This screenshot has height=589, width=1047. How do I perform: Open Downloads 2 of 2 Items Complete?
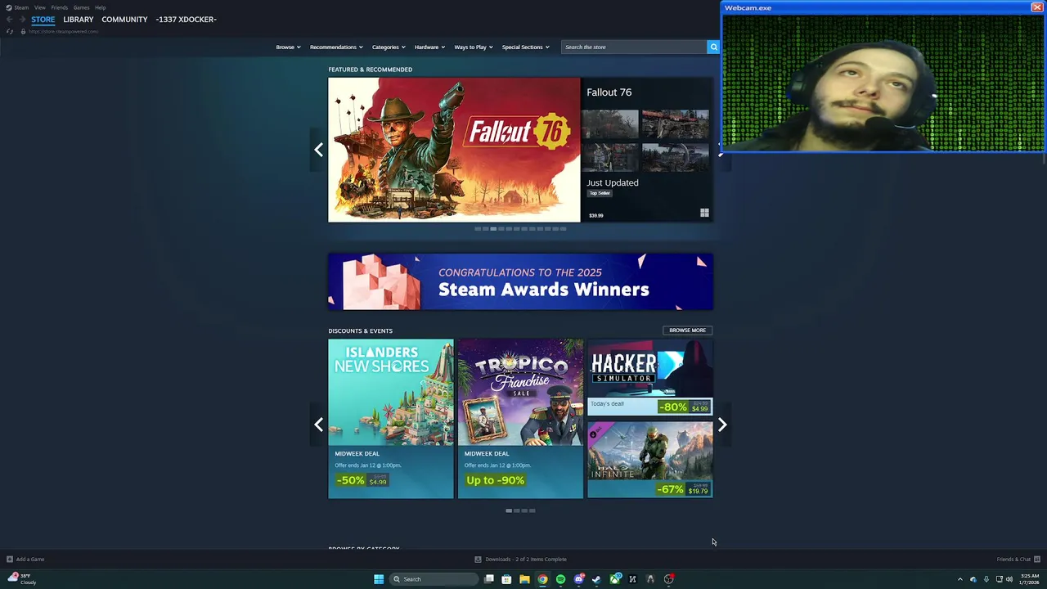pos(526,560)
